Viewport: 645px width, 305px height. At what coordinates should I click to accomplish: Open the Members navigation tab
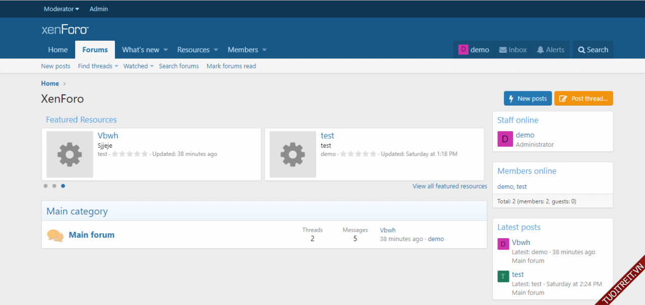coord(243,50)
